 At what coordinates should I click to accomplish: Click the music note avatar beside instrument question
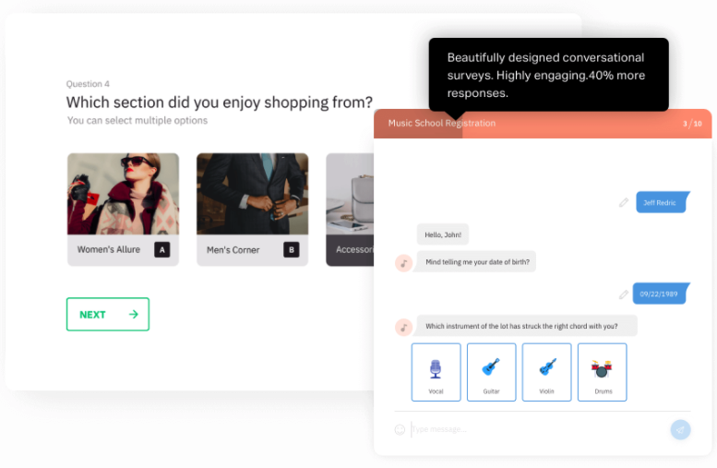(403, 327)
